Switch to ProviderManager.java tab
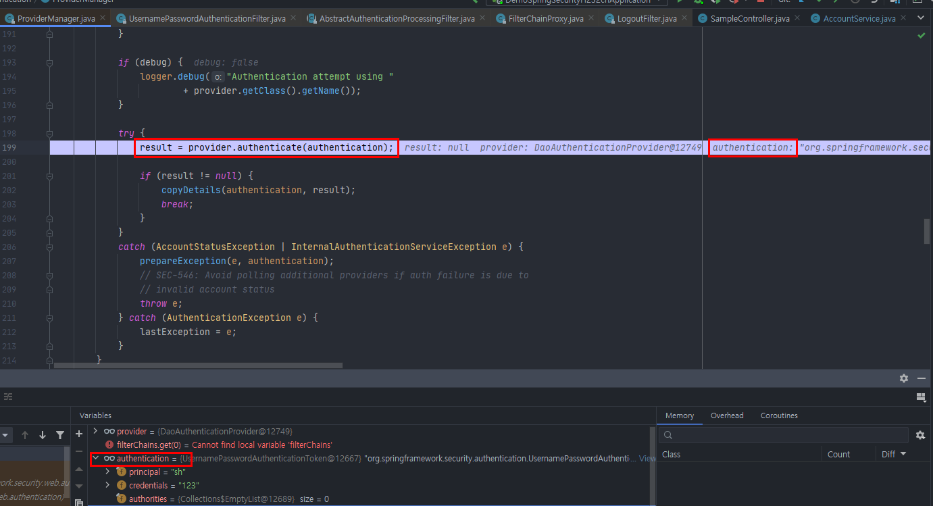The width and height of the screenshot is (933, 506). [x=55, y=18]
